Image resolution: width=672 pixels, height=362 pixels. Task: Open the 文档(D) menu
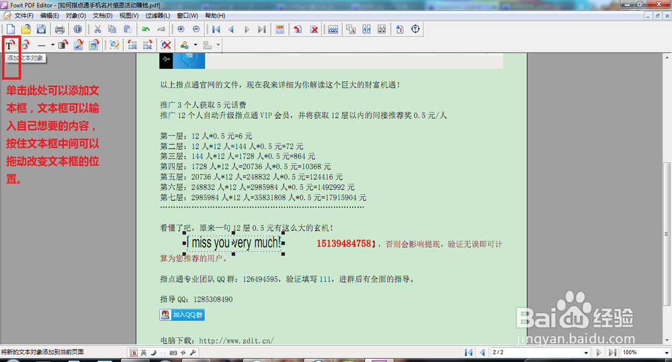(102, 15)
